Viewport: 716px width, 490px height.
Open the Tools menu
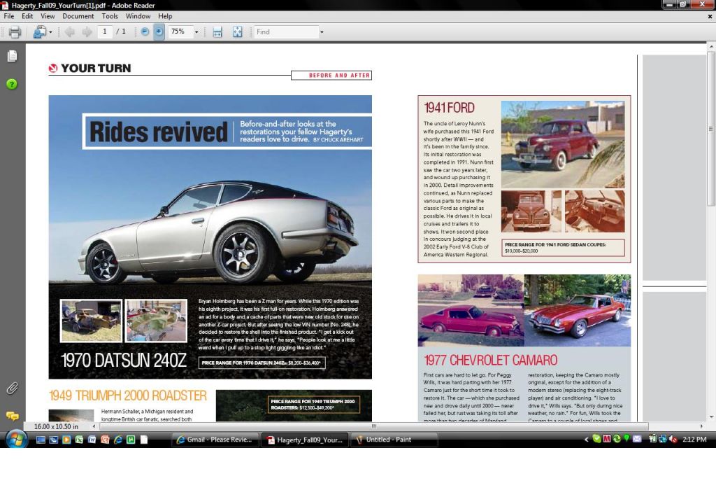pos(110,16)
